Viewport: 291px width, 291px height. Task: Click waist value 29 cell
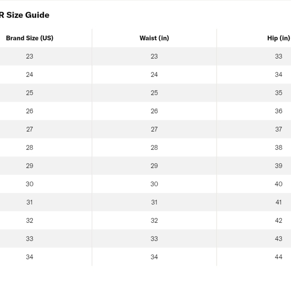click(154, 166)
